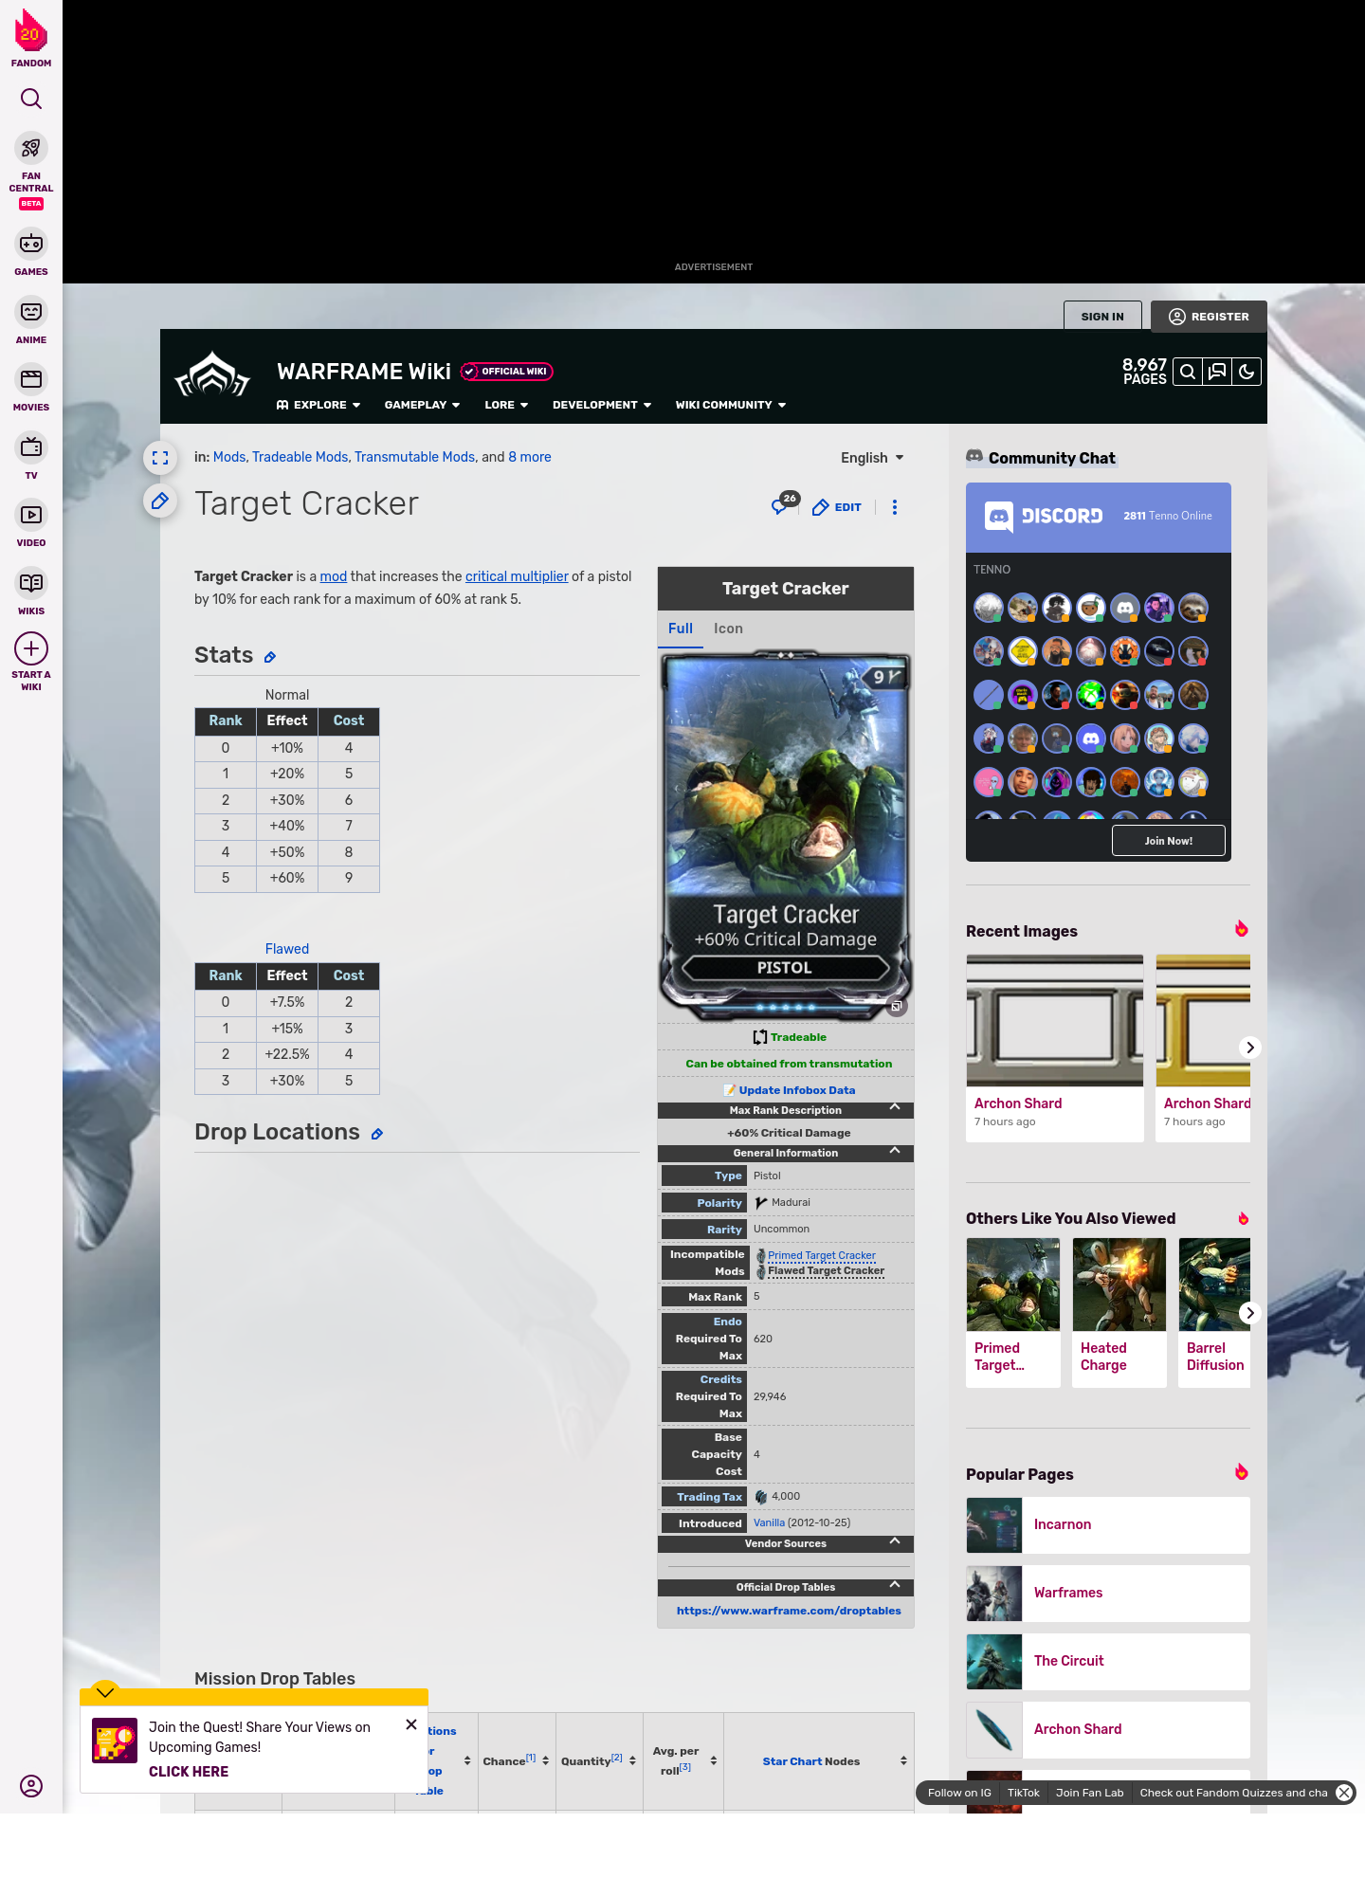
Task: Open the first Archon Shard image thumbnail
Action: [x=1055, y=1020]
